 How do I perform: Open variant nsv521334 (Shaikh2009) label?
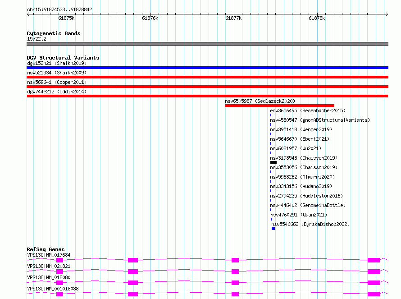(x=57, y=73)
